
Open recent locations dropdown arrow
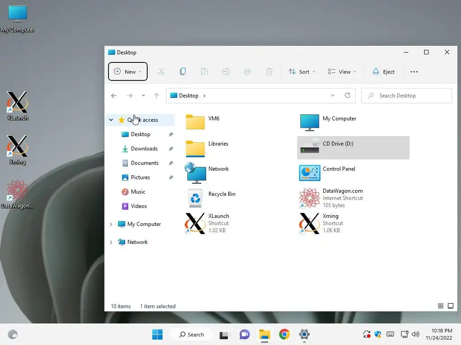pos(143,96)
